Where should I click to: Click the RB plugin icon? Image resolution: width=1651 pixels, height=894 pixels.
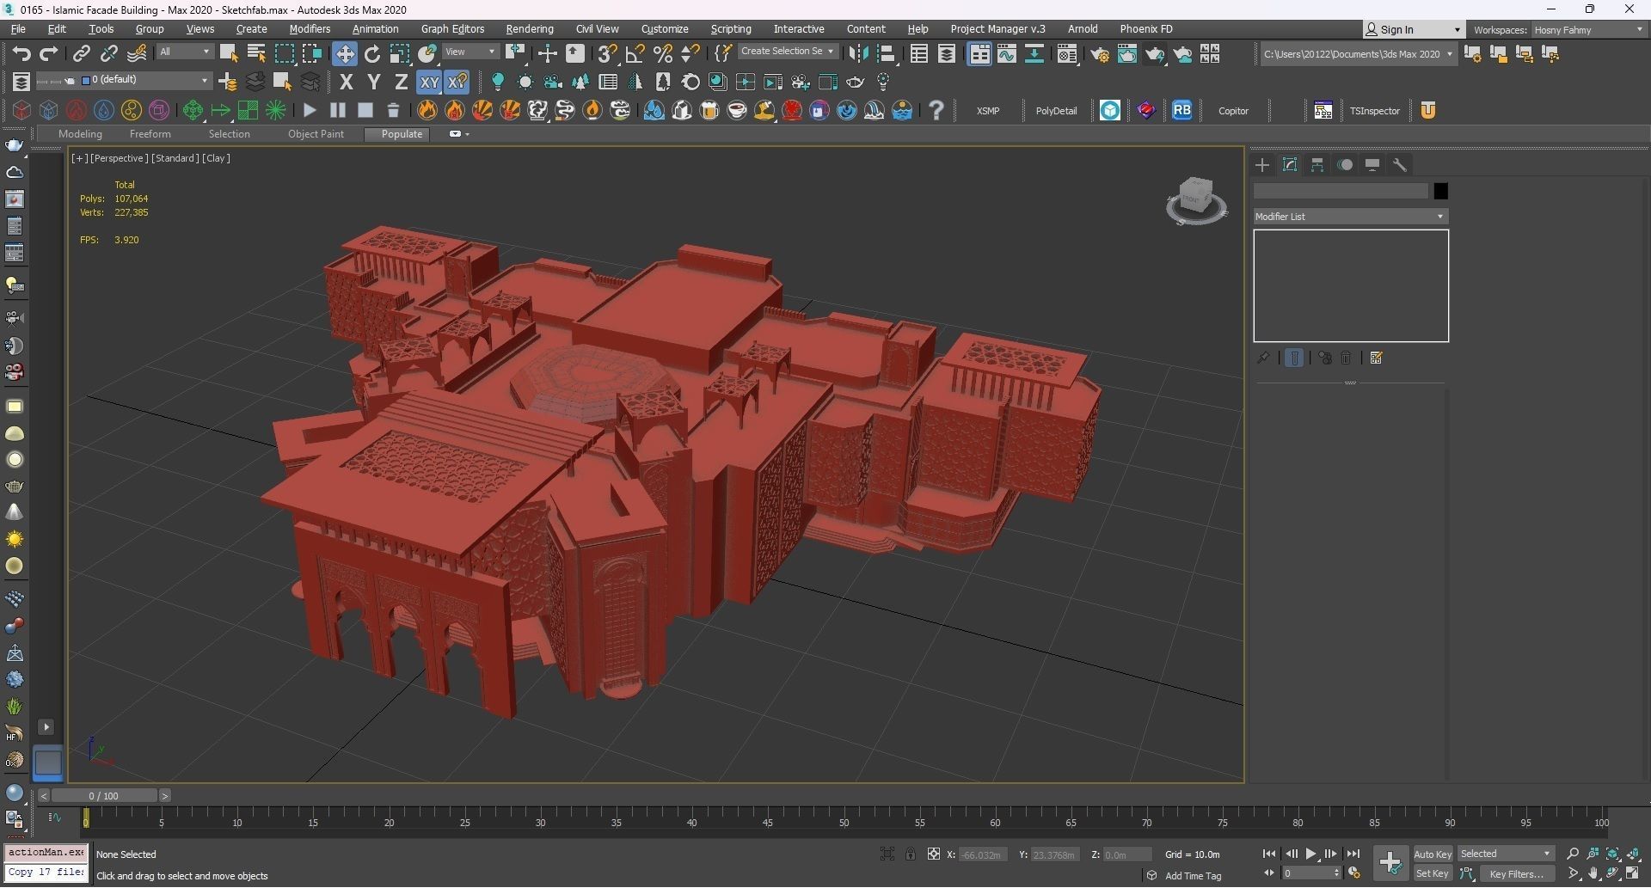coord(1181,110)
